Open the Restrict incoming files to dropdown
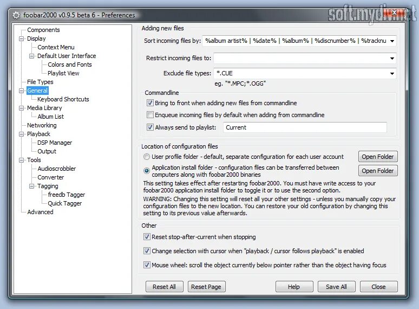 392,58
